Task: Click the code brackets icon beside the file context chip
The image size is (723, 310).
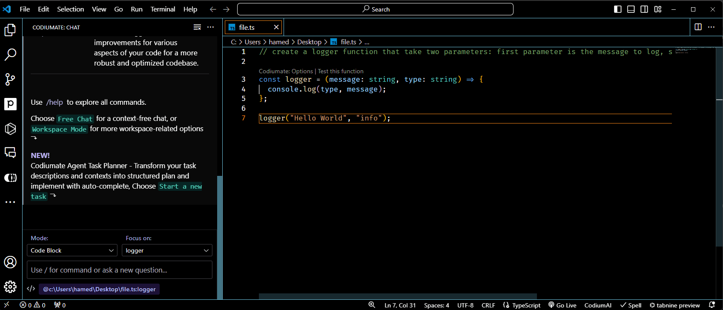Action: tap(31, 289)
